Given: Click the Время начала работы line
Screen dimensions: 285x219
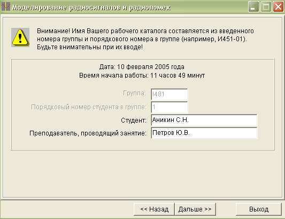Looking at the screenshot, I should click(x=142, y=75).
